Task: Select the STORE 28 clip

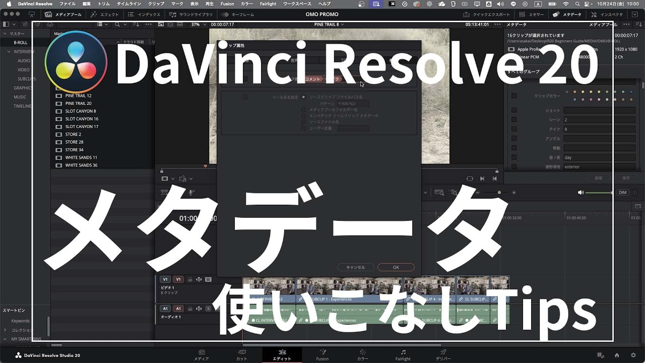Action: click(x=74, y=142)
